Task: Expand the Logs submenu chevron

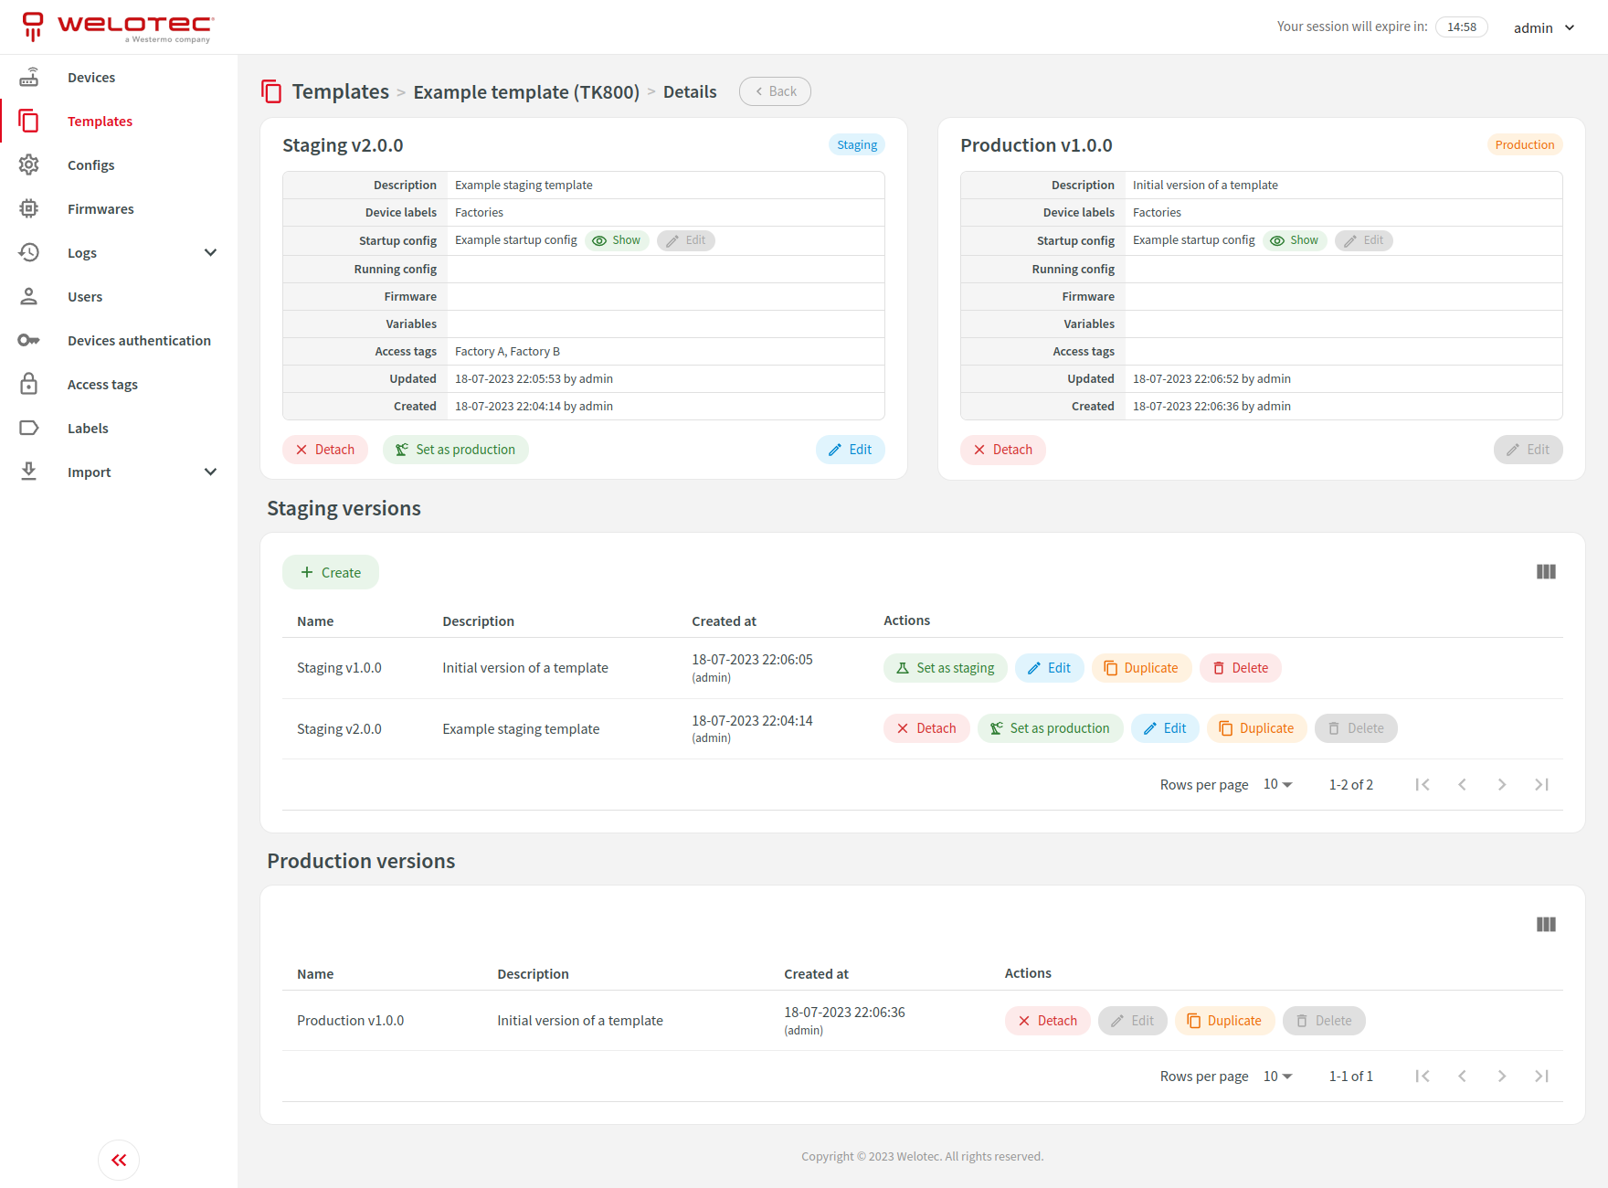Action: (x=210, y=253)
